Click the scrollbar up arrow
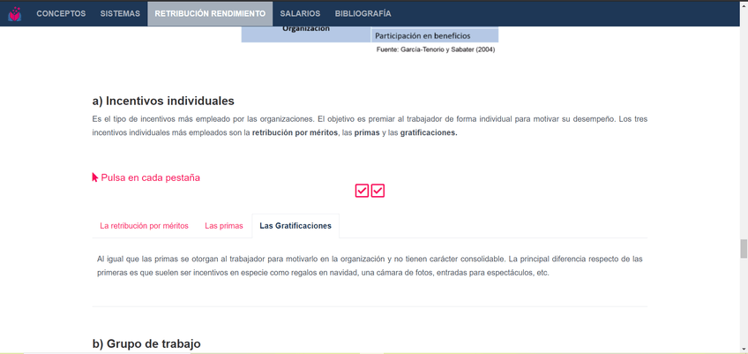Viewport: 748px width, 354px height. (744, 4)
